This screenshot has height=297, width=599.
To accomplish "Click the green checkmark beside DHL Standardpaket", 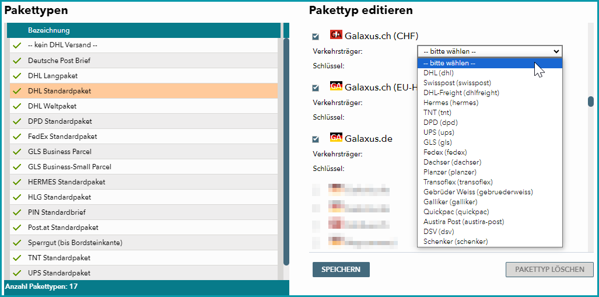I will click(x=16, y=91).
